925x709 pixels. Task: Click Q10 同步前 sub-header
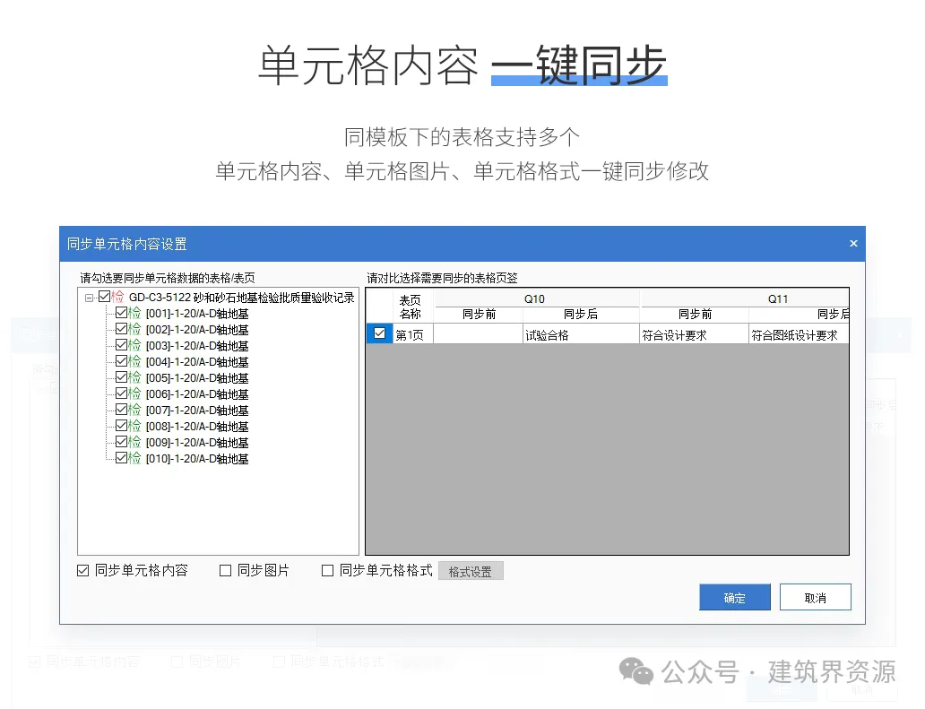(x=479, y=315)
